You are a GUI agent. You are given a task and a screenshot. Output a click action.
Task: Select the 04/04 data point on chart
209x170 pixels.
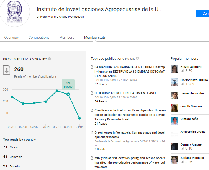(79, 118)
